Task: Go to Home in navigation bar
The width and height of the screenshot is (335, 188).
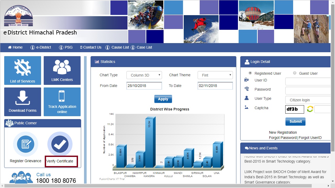Action: pyautogui.click(x=15, y=48)
